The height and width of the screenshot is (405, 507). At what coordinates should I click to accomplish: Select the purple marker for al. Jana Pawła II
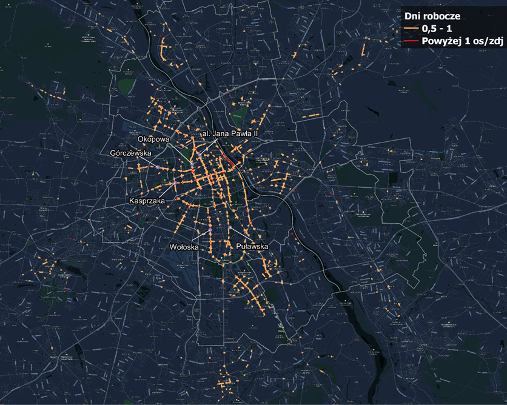(199, 155)
